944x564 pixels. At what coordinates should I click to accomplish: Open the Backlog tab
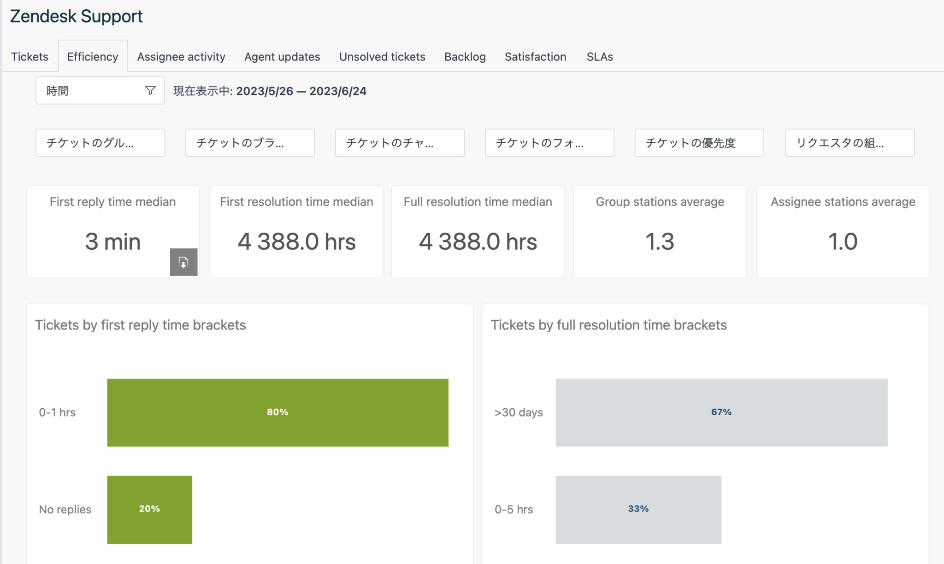[465, 56]
